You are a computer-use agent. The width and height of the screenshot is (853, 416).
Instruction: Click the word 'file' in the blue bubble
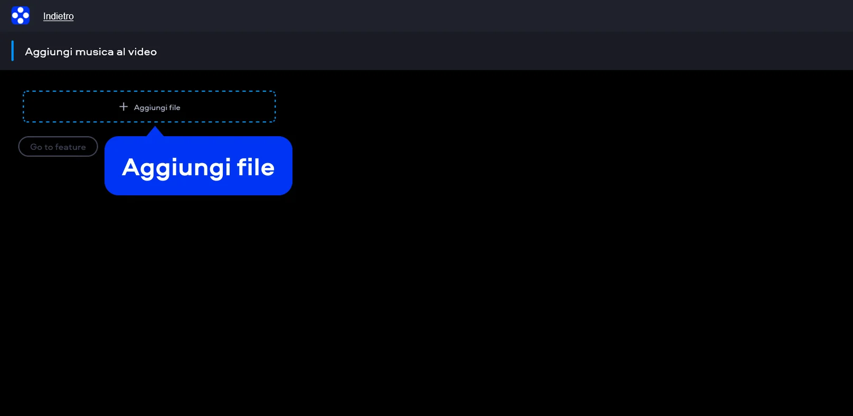click(x=255, y=167)
